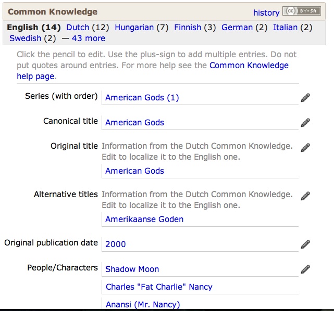Click pencil icon for People/Characters
Screen dimensions: 334x311
coord(305,269)
